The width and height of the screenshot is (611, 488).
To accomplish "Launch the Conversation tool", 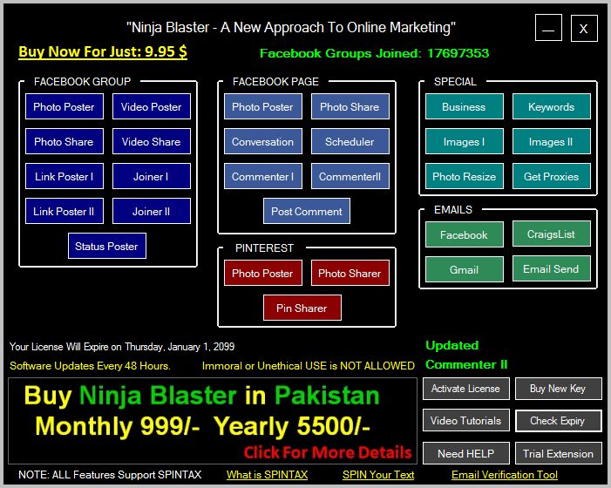I will point(263,141).
